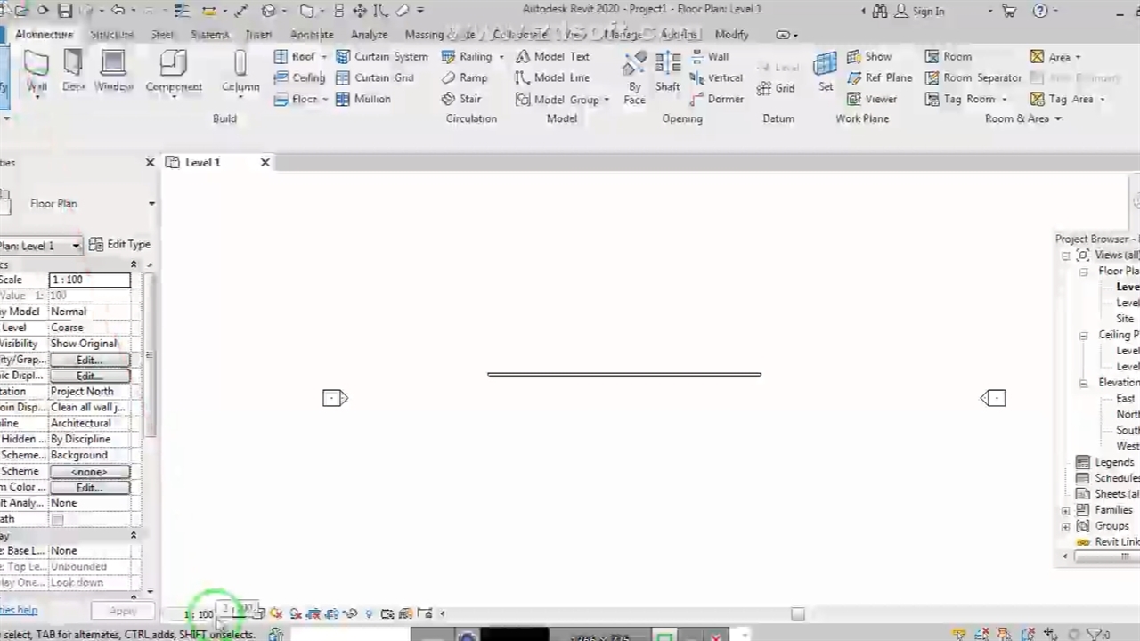Viewport: 1140px width, 641px height.
Task: Click the View Scale input field showing 1 : 100
Action: (x=89, y=280)
